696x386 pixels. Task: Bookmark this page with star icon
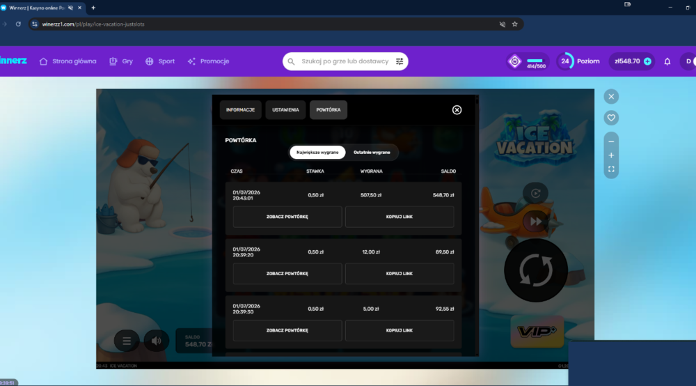pyautogui.click(x=515, y=24)
